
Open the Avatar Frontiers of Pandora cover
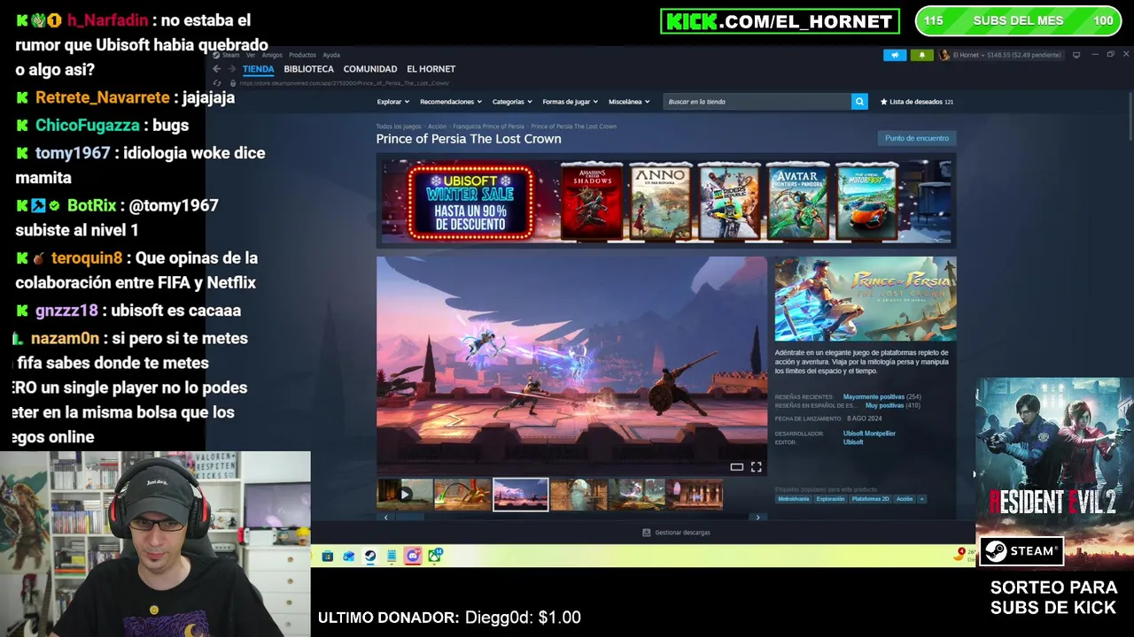pos(797,201)
